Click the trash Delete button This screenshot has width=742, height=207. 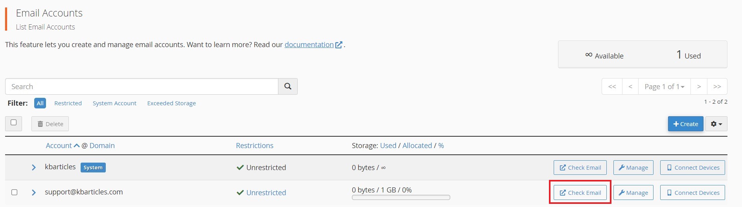point(50,124)
